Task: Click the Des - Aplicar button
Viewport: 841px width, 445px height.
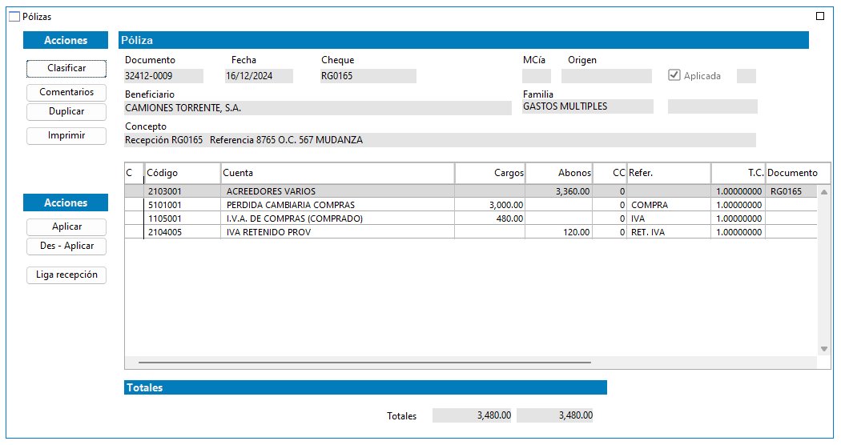Action: pyautogui.click(x=66, y=246)
